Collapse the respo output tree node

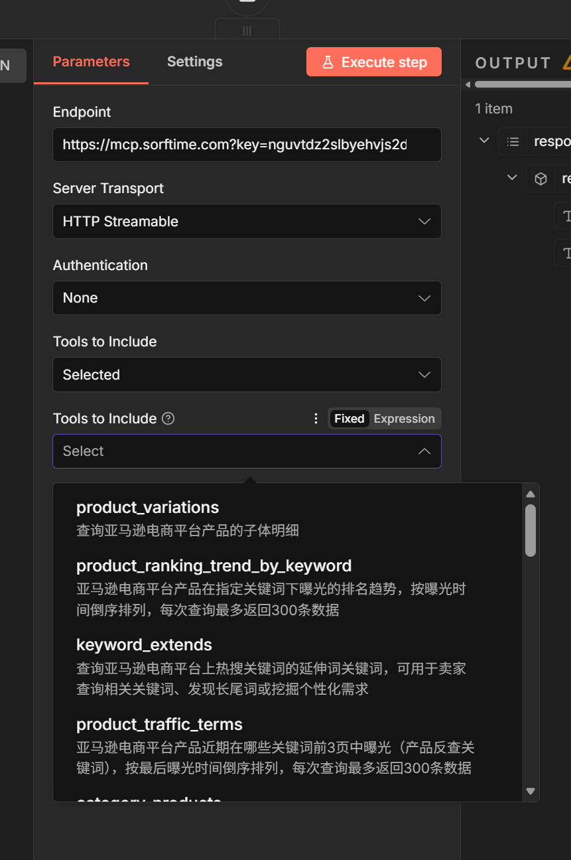[484, 141]
